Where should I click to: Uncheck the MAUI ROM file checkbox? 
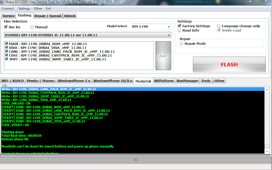(x=7, y=44)
